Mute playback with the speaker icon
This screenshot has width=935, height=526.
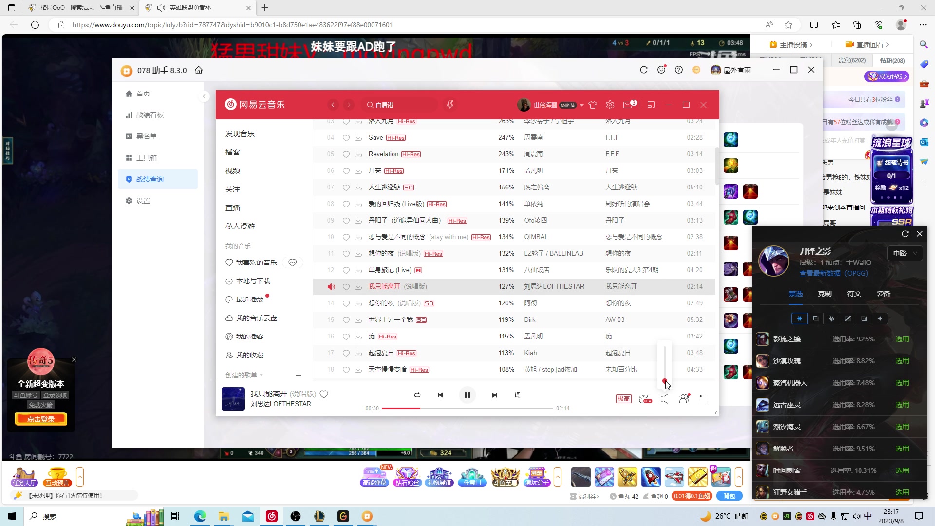664,398
